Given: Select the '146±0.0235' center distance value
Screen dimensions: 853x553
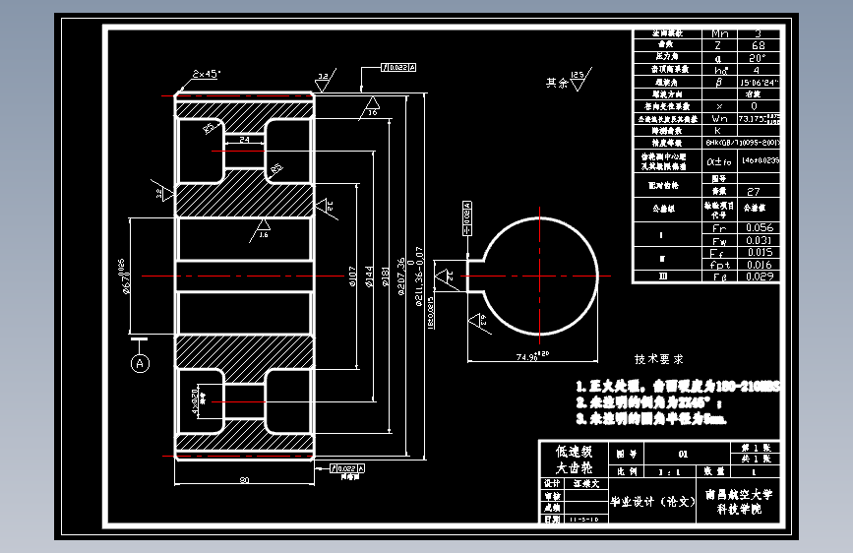Looking at the screenshot, I should tap(760, 160).
